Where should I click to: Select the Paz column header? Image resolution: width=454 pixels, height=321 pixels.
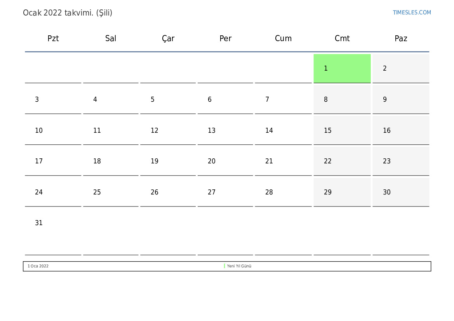tap(401, 38)
